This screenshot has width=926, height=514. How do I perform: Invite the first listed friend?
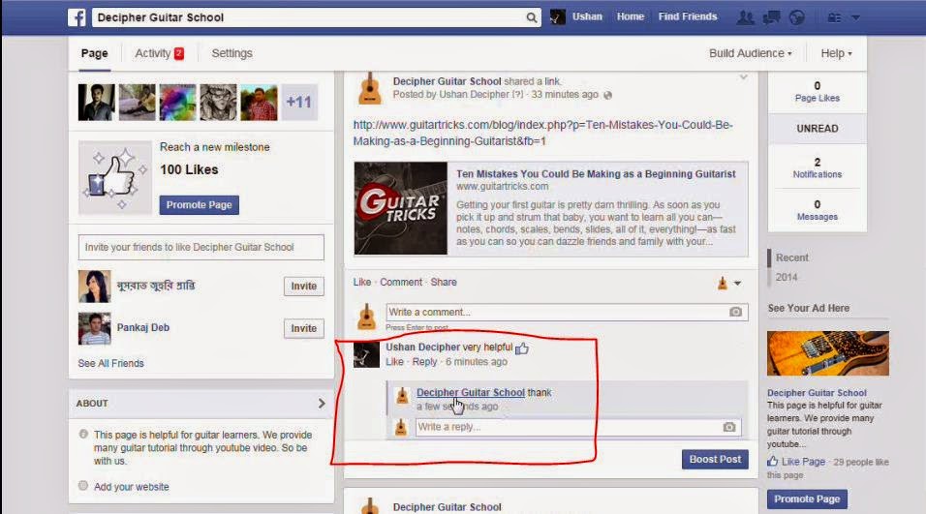coord(303,287)
